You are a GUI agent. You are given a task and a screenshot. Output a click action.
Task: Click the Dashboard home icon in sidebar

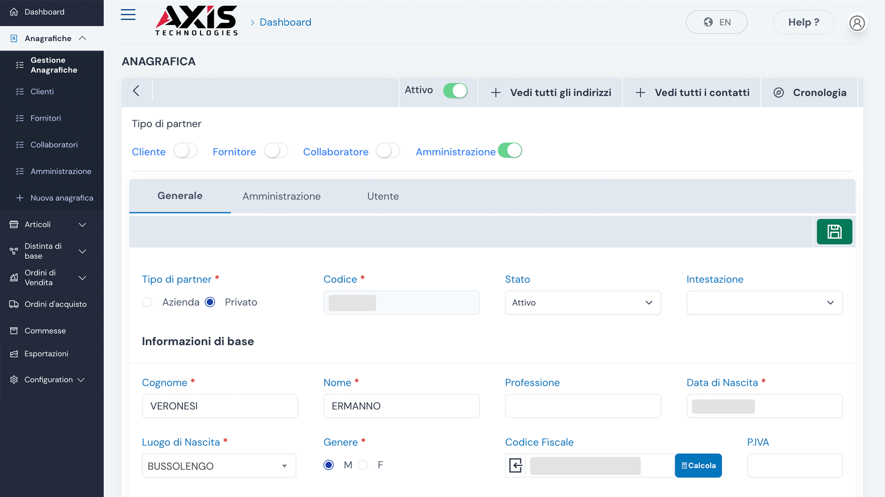pos(14,12)
